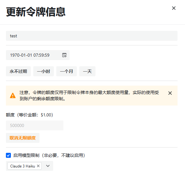
Task: Set expiry to 永不过期
Action: click(x=18, y=71)
